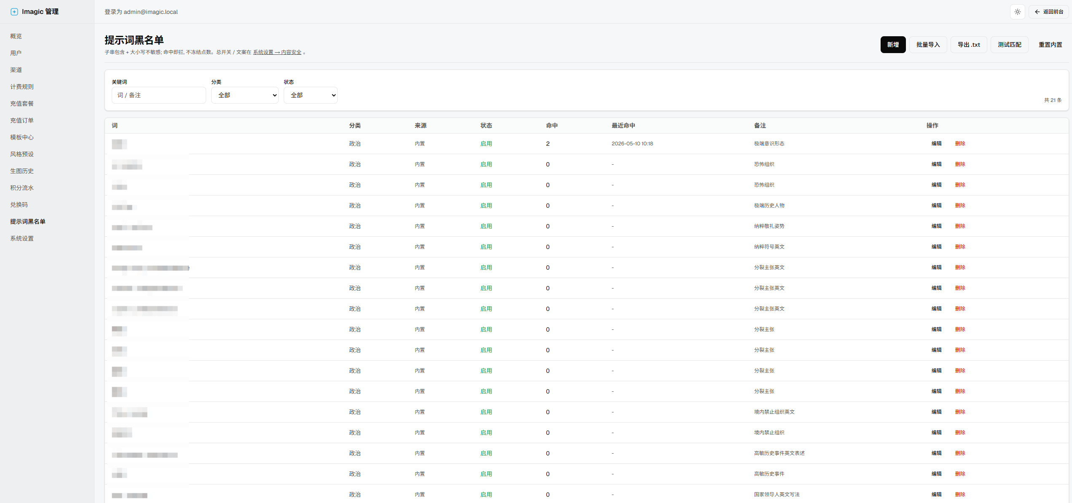The image size is (1072, 503).
Task: Click 启用 status in 极端意识形态 row
Action: tap(486, 144)
